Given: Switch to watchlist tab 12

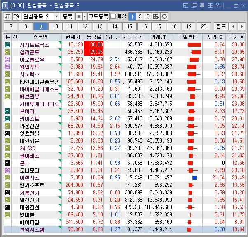Looking at the screenshot, I should click(x=85, y=26).
